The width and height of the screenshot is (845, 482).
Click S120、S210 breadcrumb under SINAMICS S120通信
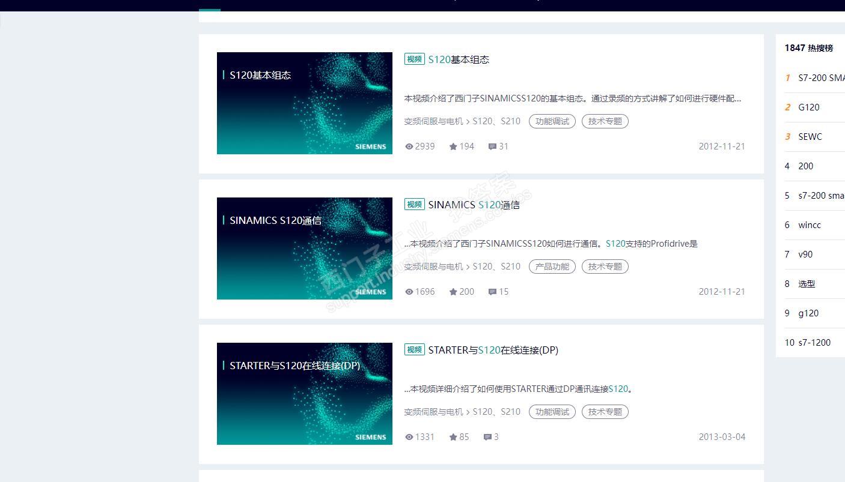[496, 267]
